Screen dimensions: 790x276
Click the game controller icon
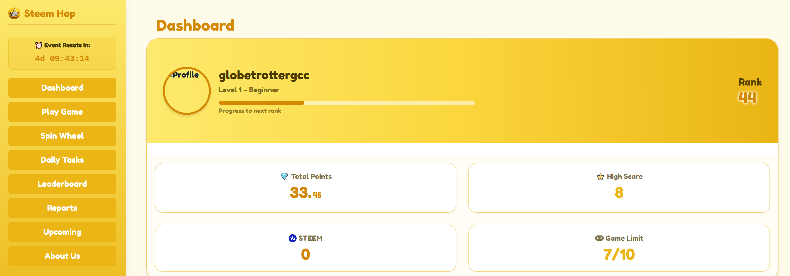click(599, 238)
